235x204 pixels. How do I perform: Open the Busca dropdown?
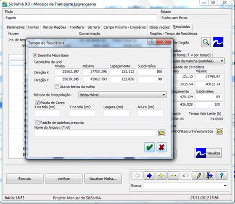click(x=225, y=186)
